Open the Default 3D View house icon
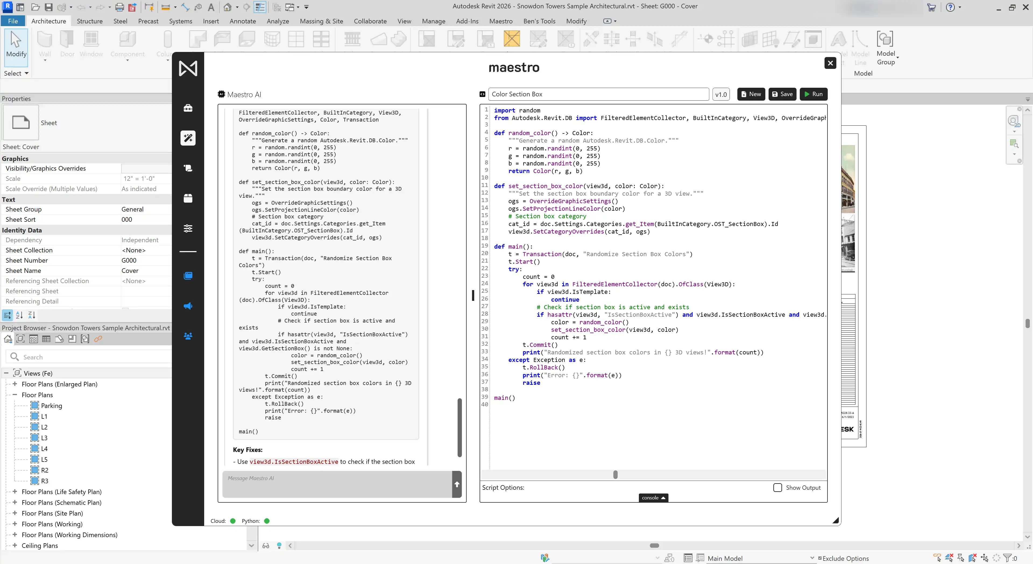The image size is (1033, 564). [x=227, y=7]
